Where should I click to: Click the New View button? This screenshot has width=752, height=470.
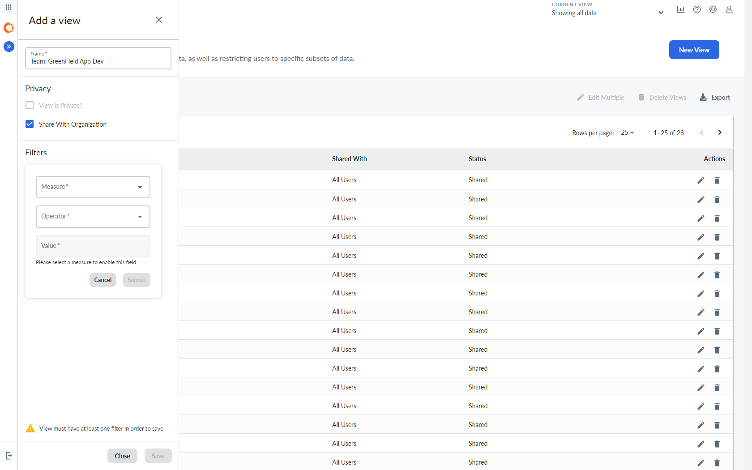[x=694, y=50]
